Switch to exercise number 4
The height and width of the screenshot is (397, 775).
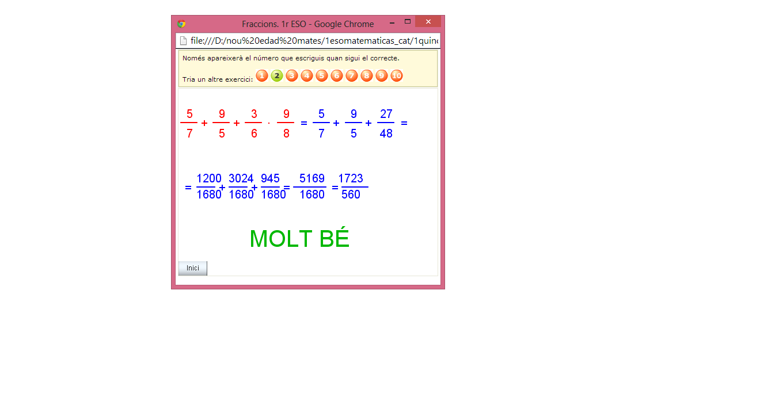tap(307, 76)
